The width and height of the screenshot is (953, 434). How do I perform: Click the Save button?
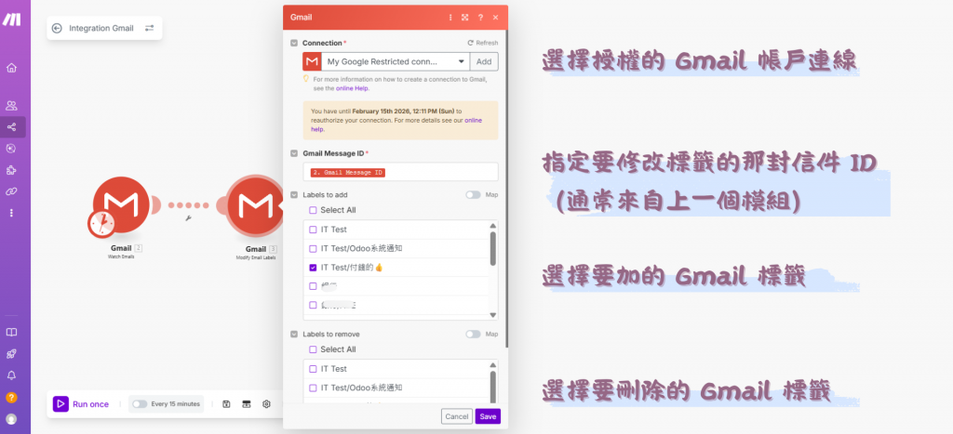coord(488,416)
